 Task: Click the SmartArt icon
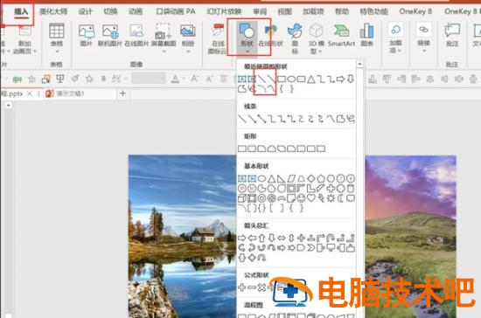point(341,35)
